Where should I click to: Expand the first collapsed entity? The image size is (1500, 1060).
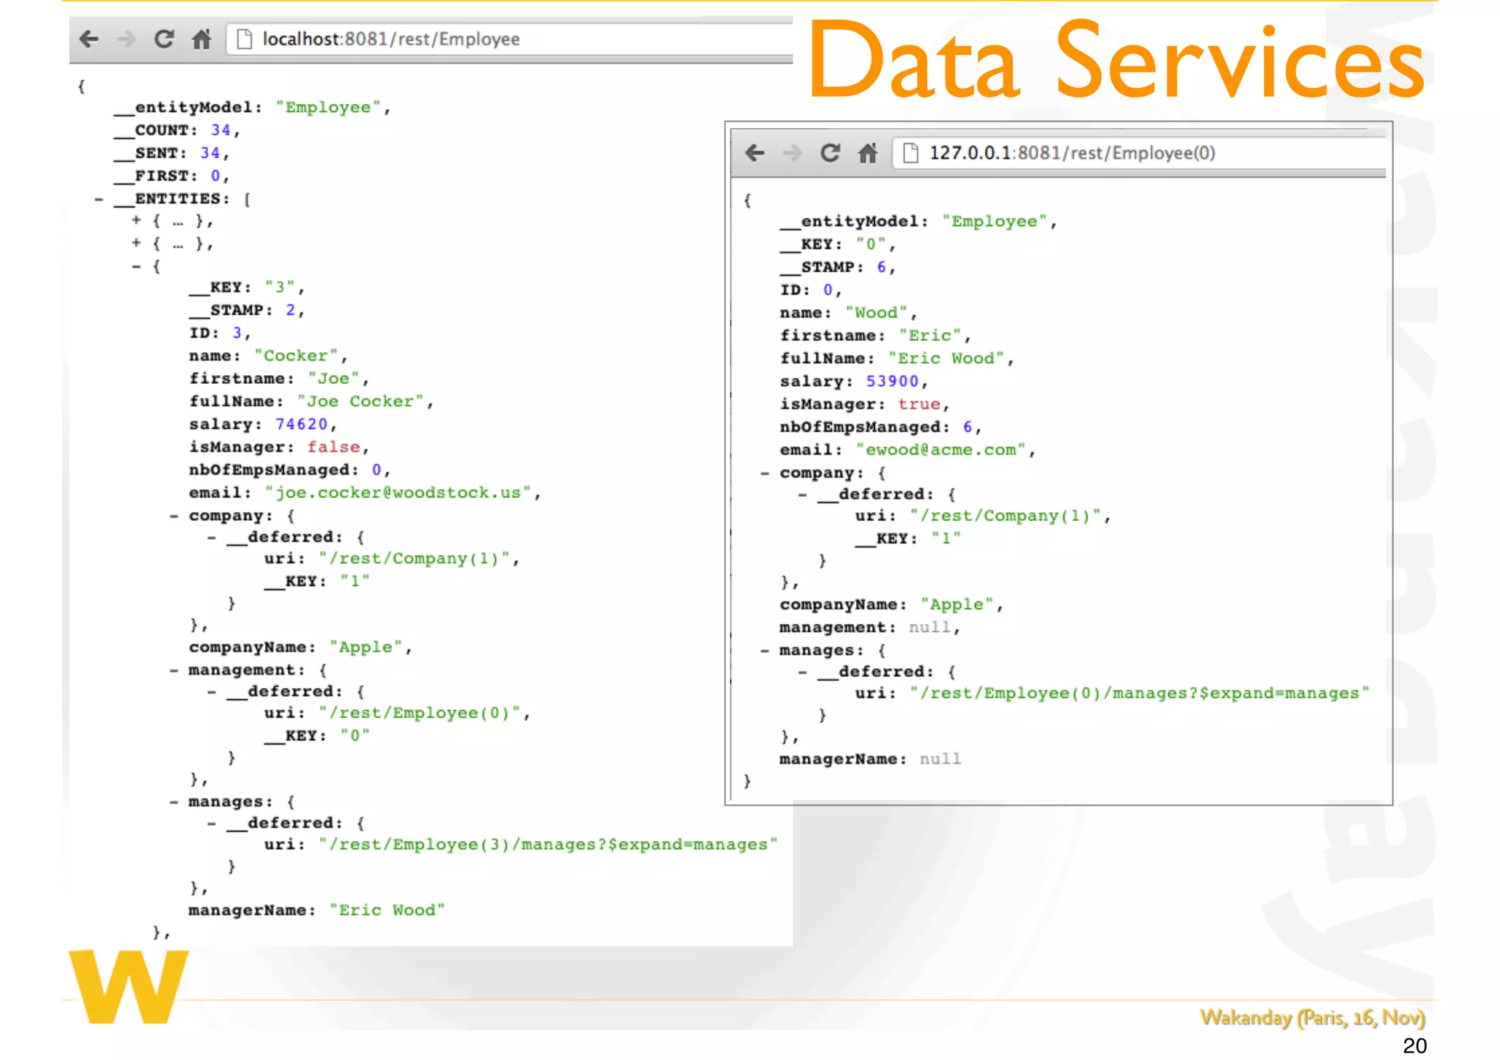136,220
